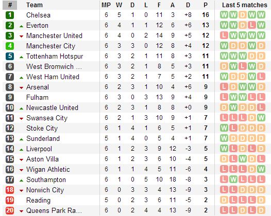Open the Tottenham Hotspur team link
The image size is (271, 216).
(x=55, y=56)
